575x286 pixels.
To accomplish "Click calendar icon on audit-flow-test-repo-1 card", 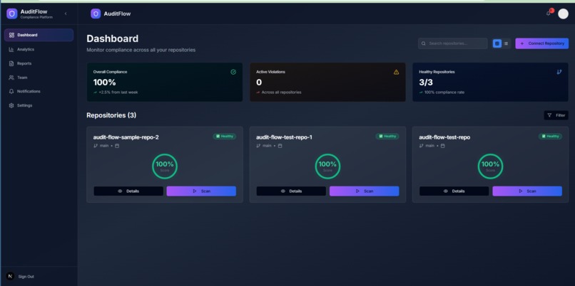I will (x=280, y=146).
